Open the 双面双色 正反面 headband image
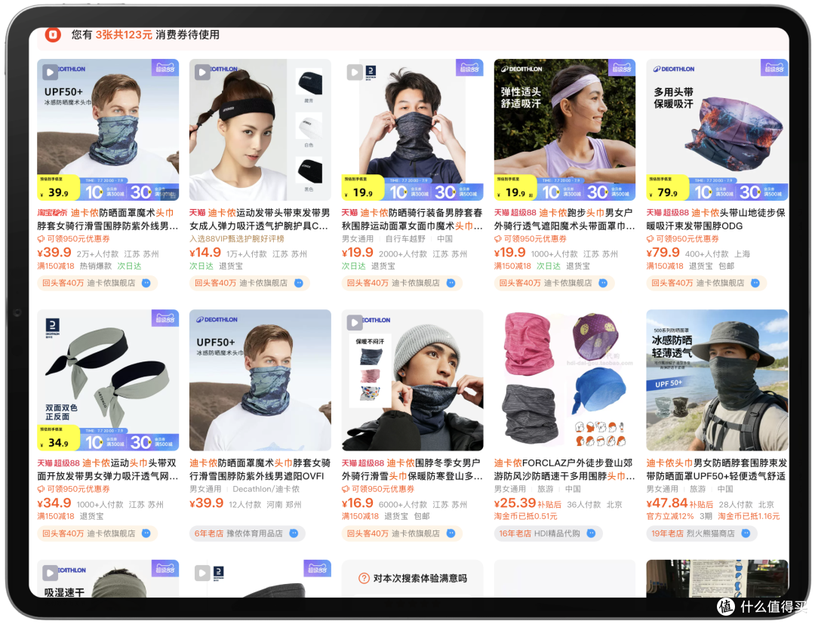 (x=108, y=380)
